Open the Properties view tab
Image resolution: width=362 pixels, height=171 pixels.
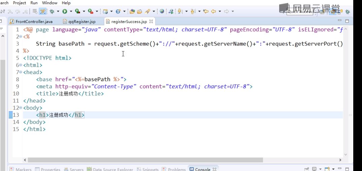[47, 169]
